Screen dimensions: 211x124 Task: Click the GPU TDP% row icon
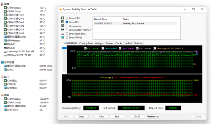click(5, 110)
